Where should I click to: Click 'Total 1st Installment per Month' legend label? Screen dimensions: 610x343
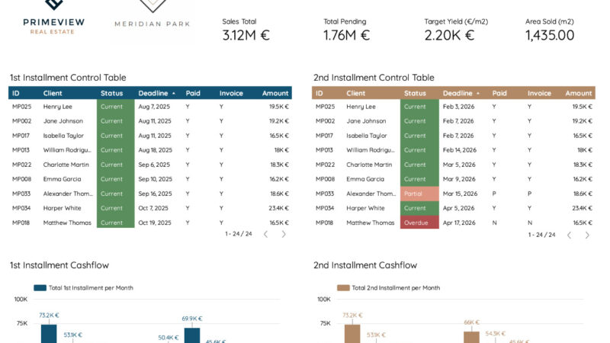(91, 288)
